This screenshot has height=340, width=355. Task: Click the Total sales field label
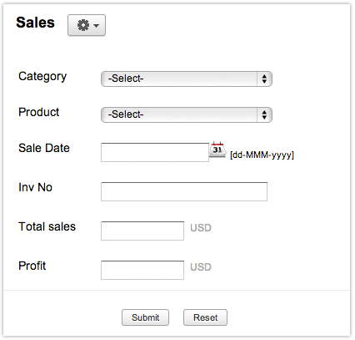47,226
